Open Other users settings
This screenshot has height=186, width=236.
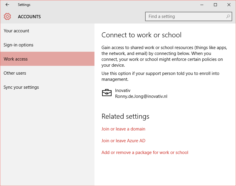point(15,73)
